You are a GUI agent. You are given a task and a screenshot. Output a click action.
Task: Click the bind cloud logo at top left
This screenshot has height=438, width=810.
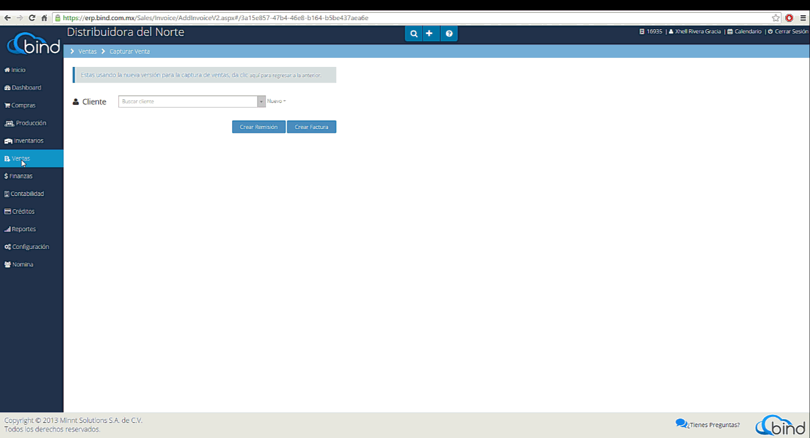[x=33, y=44]
